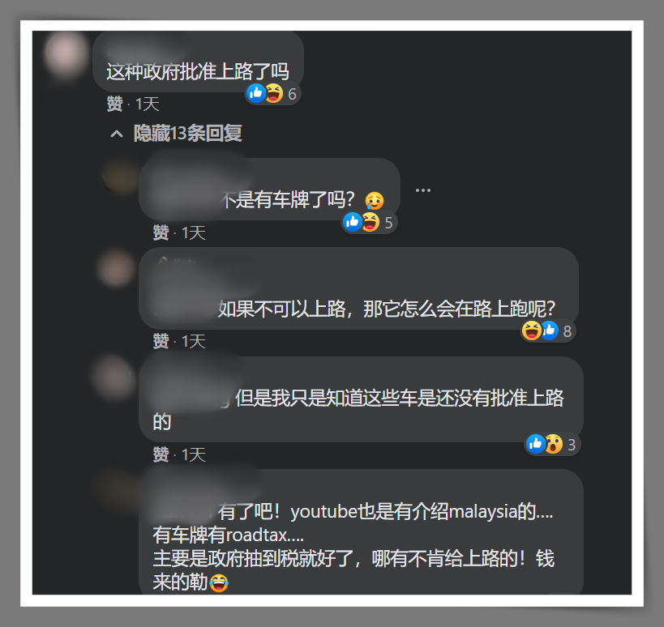The image size is (664, 627).
Task: View wow face reaction on reply with 3
Action: pyautogui.click(x=554, y=444)
